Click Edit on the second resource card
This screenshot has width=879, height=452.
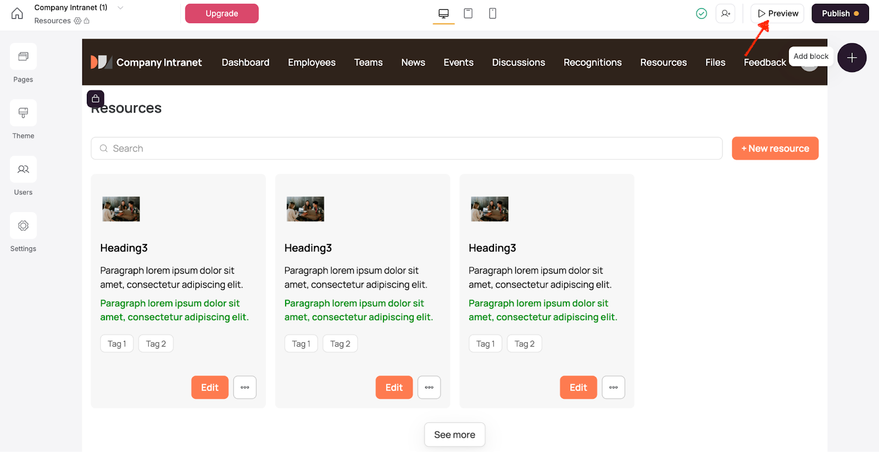(394, 387)
